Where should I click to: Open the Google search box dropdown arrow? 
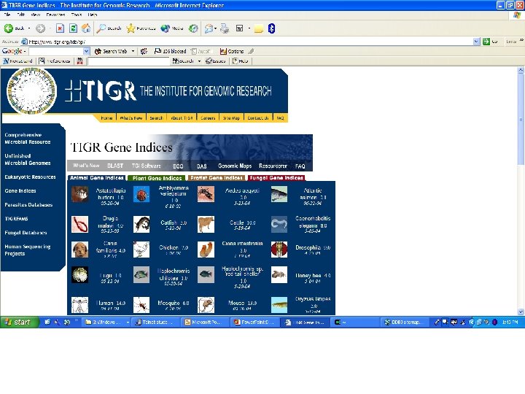click(86, 51)
